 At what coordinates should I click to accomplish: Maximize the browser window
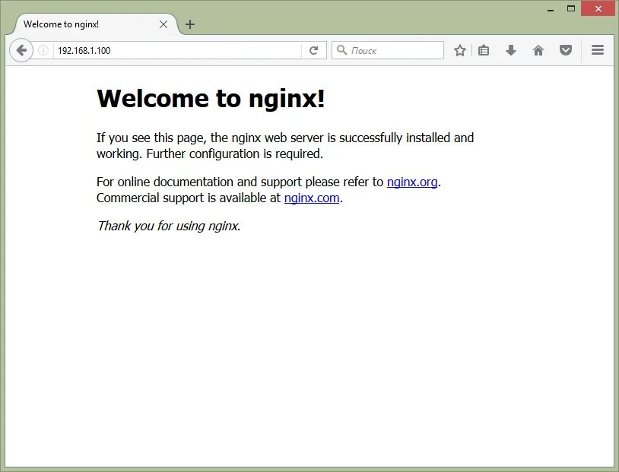pos(571,8)
